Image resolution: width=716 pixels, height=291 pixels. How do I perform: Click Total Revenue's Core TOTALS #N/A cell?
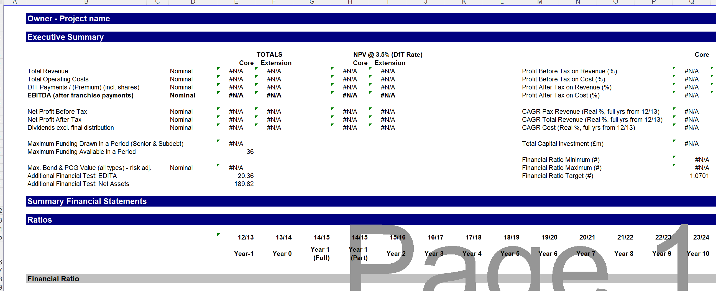click(x=236, y=71)
